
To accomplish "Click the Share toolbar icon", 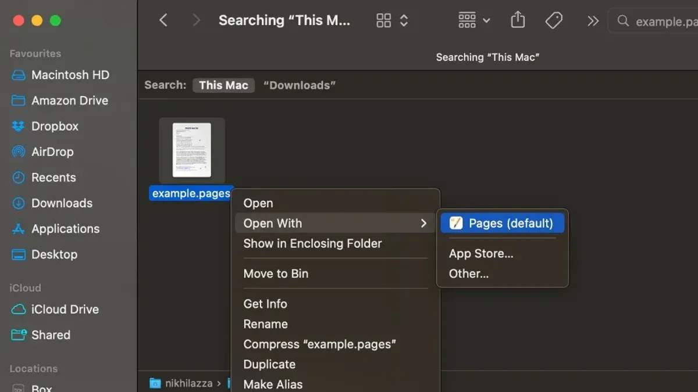I will [x=518, y=20].
